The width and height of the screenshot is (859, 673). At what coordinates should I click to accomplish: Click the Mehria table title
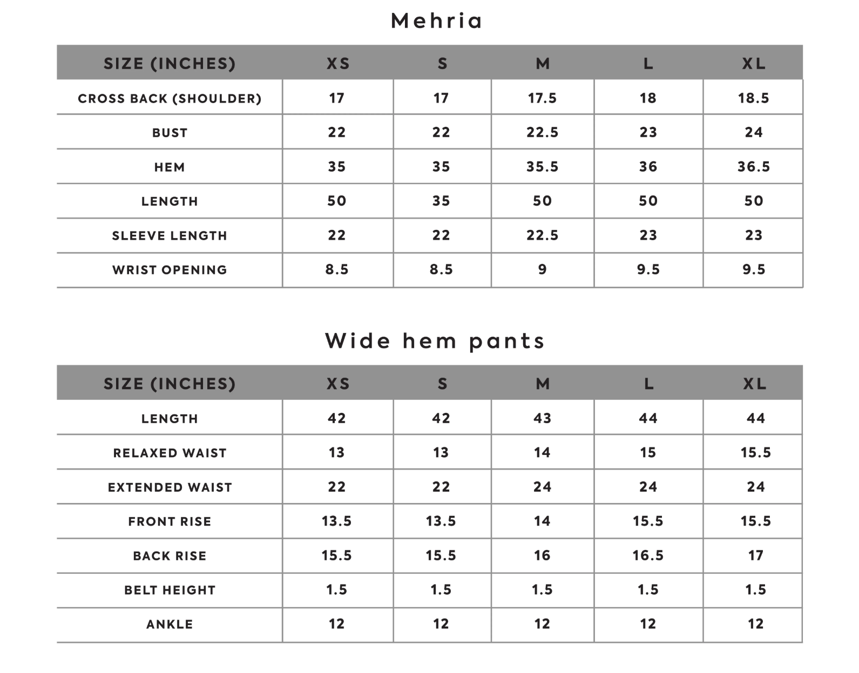click(x=436, y=21)
